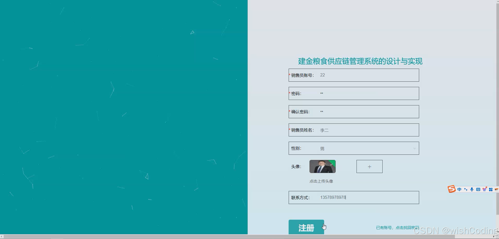The width and height of the screenshot is (499, 239).
Task: Expand the gender dropdown chevron arrow
Action: (414, 148)
